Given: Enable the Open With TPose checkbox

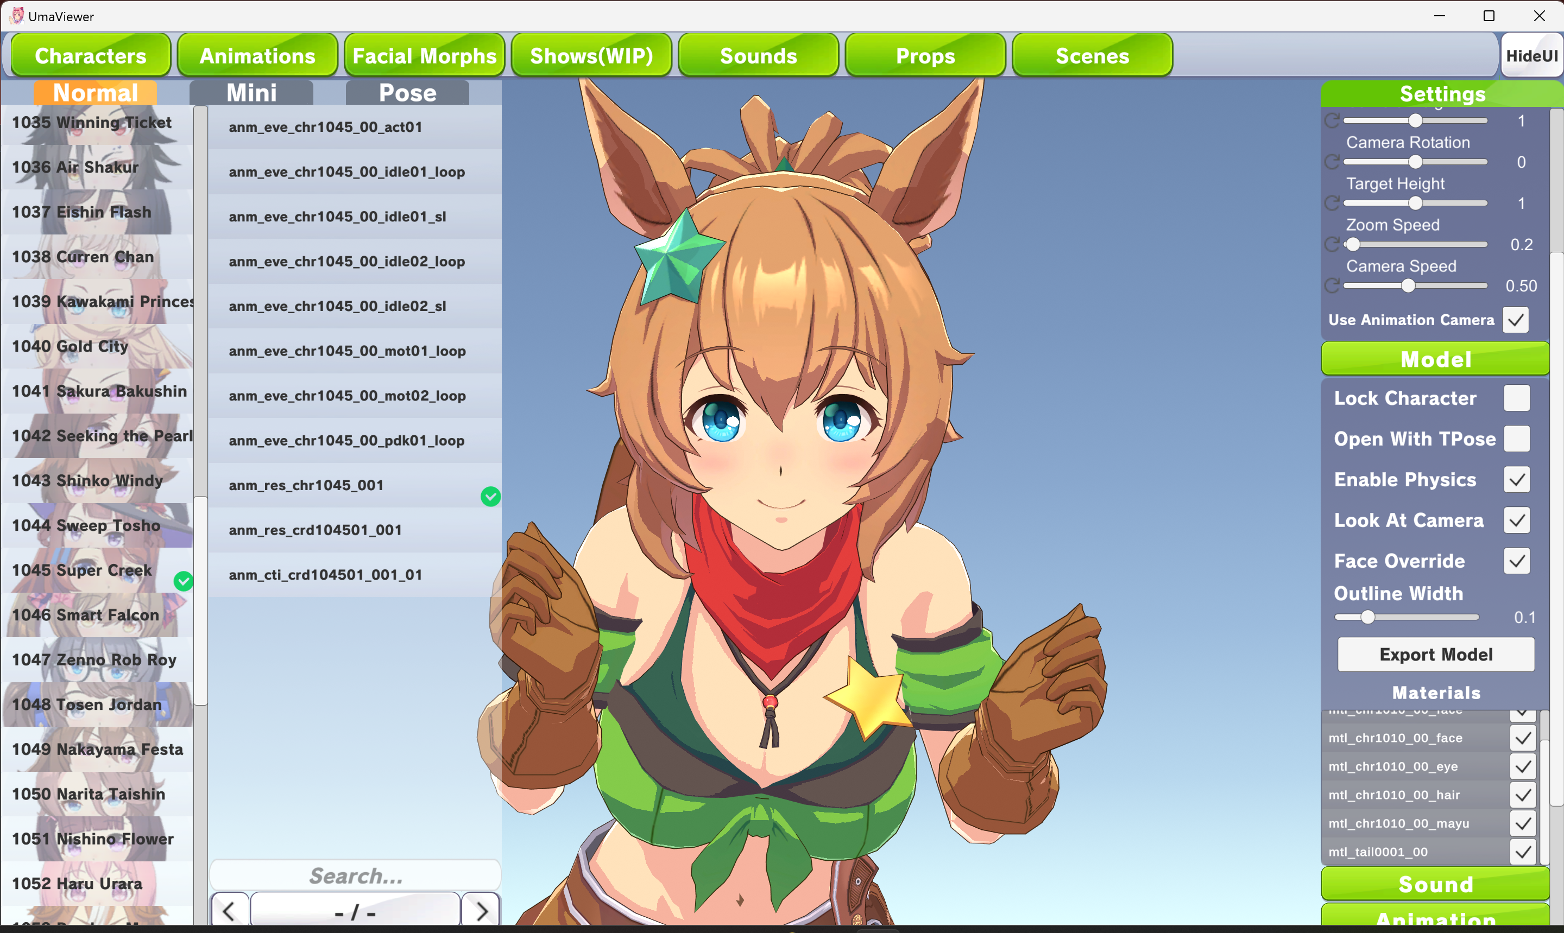Looking at the screenshot, I should pyautogui.click(x=1517, y=439).
